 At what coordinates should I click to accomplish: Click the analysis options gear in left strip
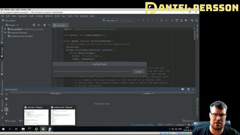[x=6, y=99]
